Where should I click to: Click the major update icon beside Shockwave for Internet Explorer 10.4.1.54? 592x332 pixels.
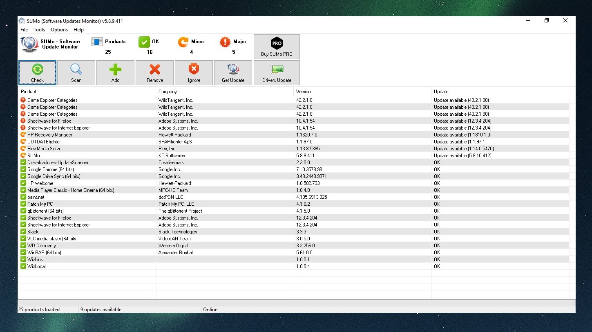tap(23, 128)
